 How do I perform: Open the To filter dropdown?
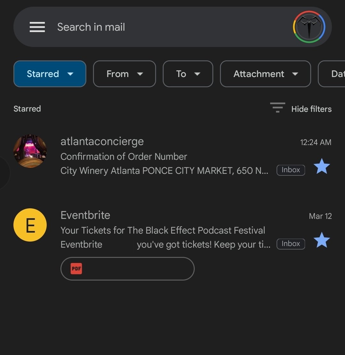pos(188,74)
